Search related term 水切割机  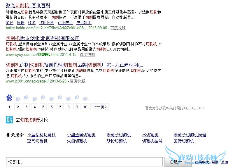coord(150,135)
